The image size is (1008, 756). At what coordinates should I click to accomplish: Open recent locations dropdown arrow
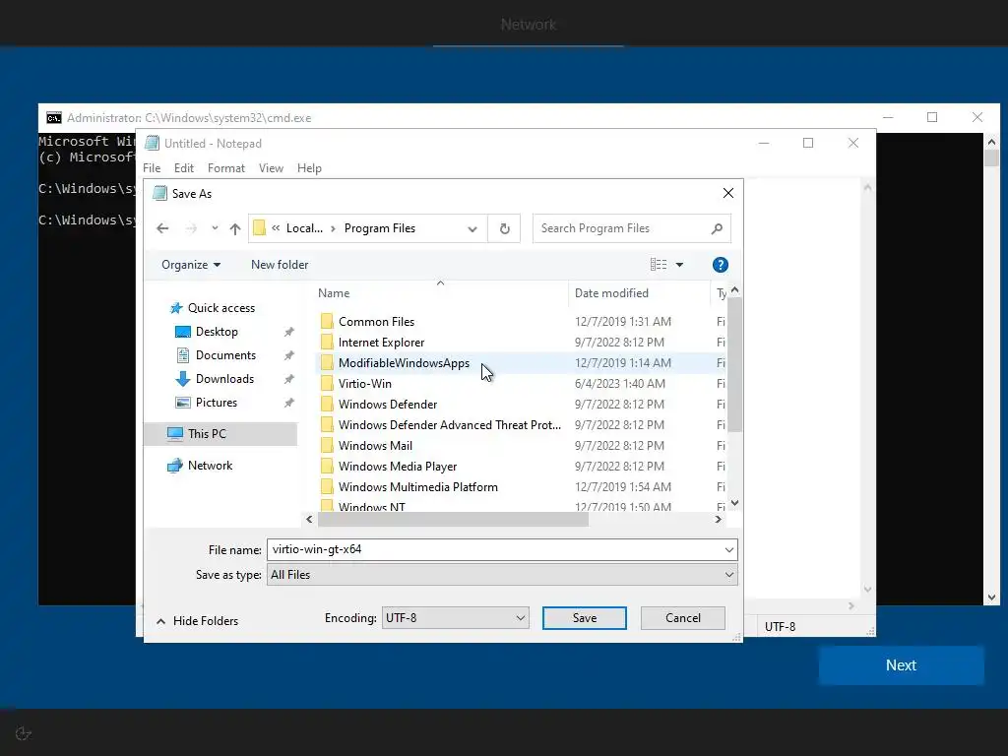pyautogui.click(x=215, y=228)
